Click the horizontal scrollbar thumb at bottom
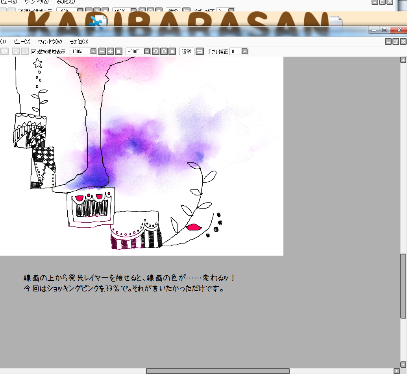The height and width of the screenshot is (374, 407). [218, 371]
